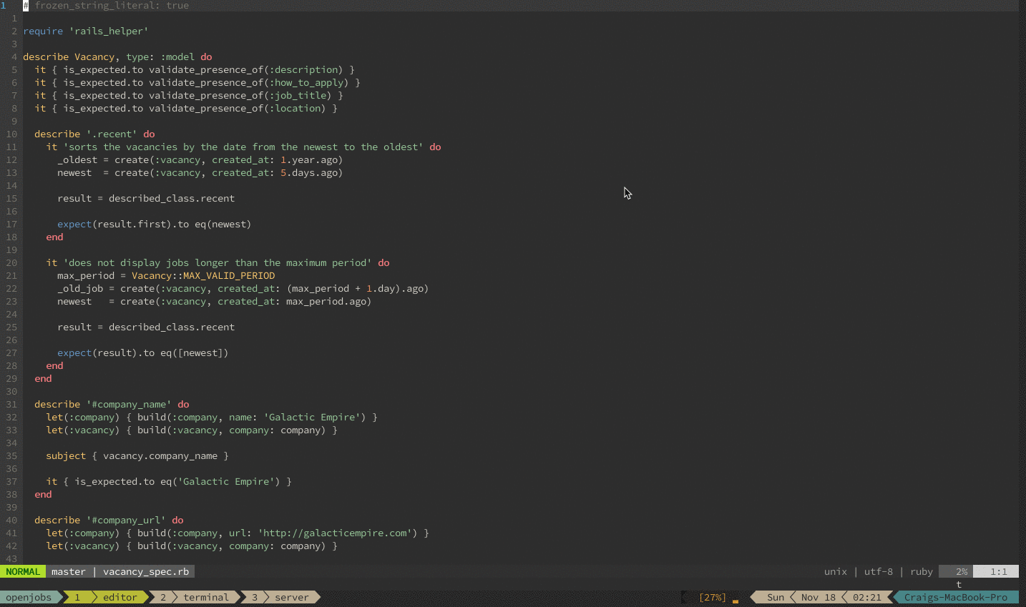Click 'does not display jobs longer' string
1026x607 pixels.
(218, 263)
